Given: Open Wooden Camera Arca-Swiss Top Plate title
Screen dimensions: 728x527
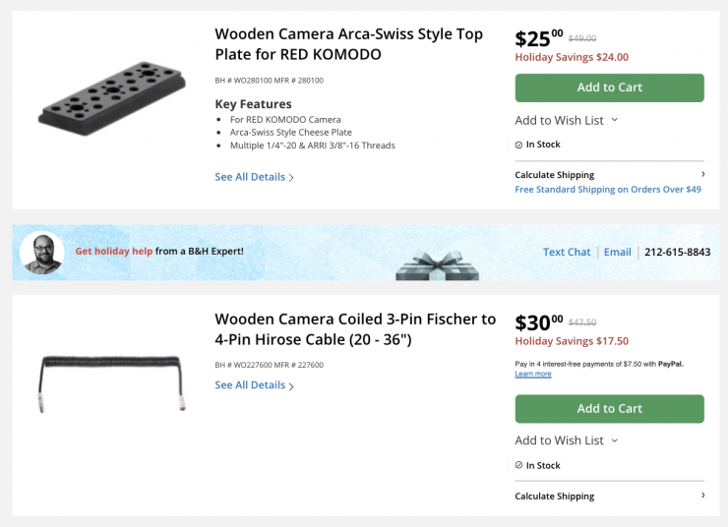Looking at the screenshot, I should 348,44.
